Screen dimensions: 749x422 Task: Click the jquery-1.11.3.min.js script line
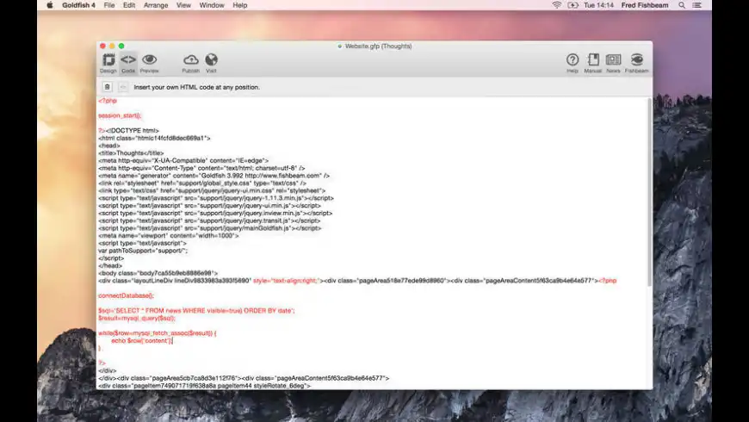(x=216, y=198)
